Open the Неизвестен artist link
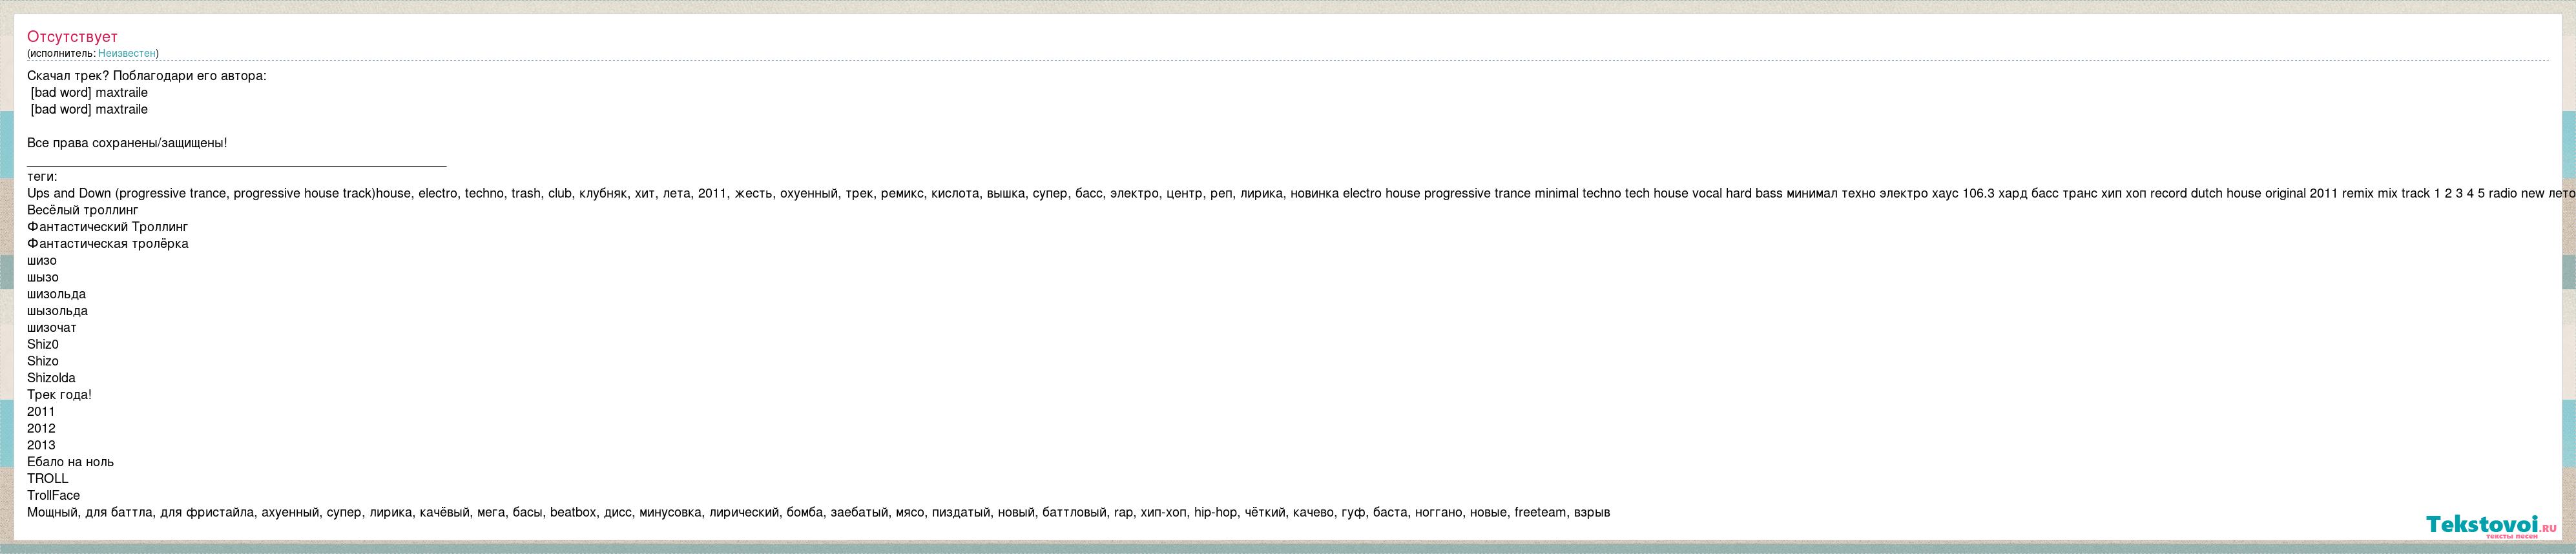 click(x=126, y=53)
